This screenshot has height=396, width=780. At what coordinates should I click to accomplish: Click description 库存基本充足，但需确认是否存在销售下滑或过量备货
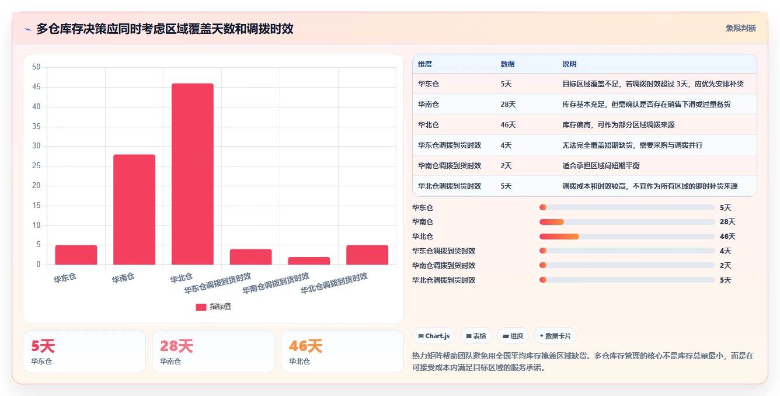tap(646, 105)
